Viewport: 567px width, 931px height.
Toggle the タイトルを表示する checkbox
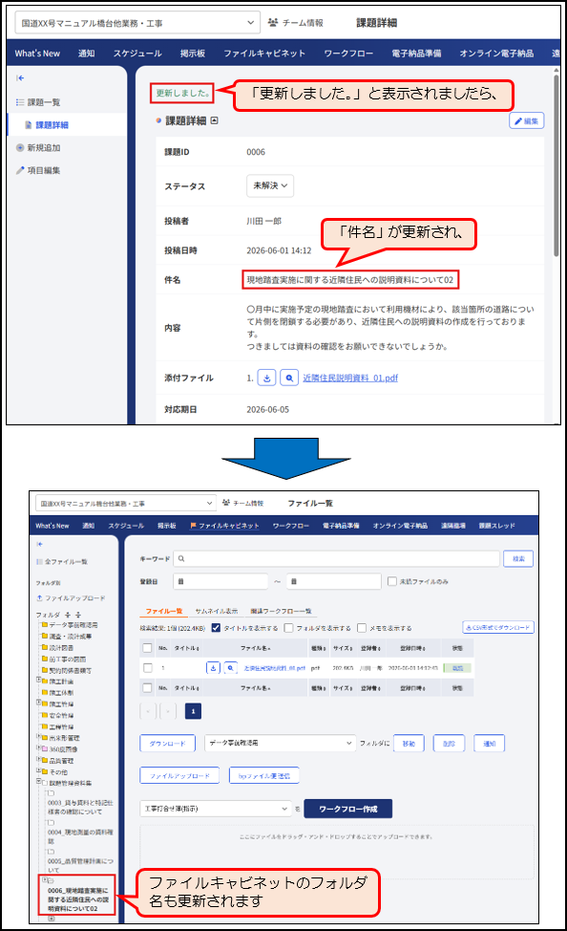point(216,628)
